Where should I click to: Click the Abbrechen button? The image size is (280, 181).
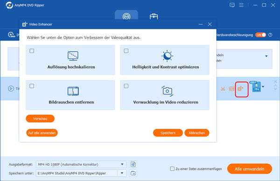pyautogui.click(x=197, y=133)
